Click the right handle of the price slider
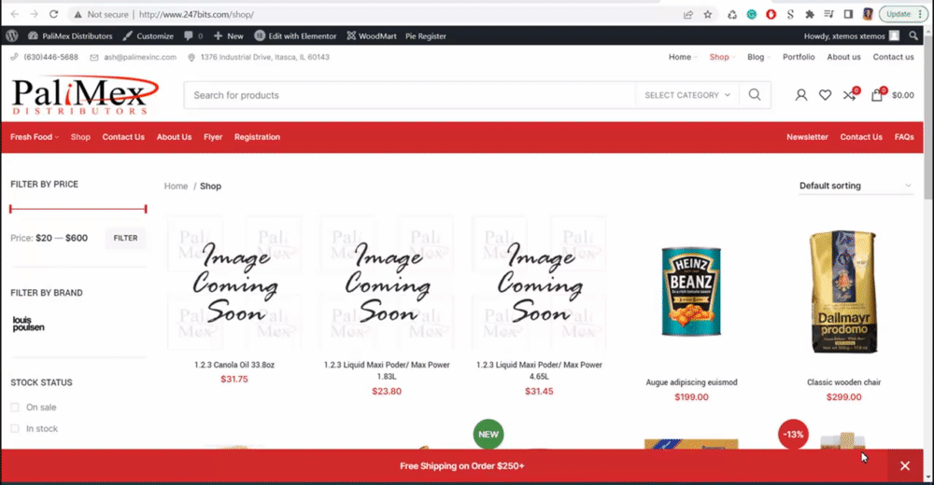This screenshot has height=485, width=934. pos(146,209)
